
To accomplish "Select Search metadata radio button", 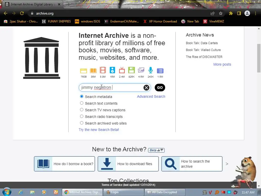I will (82, 96).
